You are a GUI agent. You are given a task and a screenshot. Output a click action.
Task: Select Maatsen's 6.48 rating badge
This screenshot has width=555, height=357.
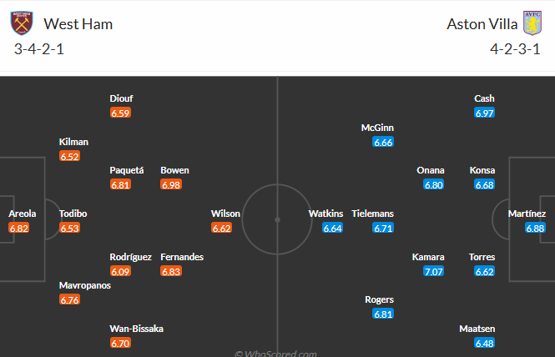[484, 343]
